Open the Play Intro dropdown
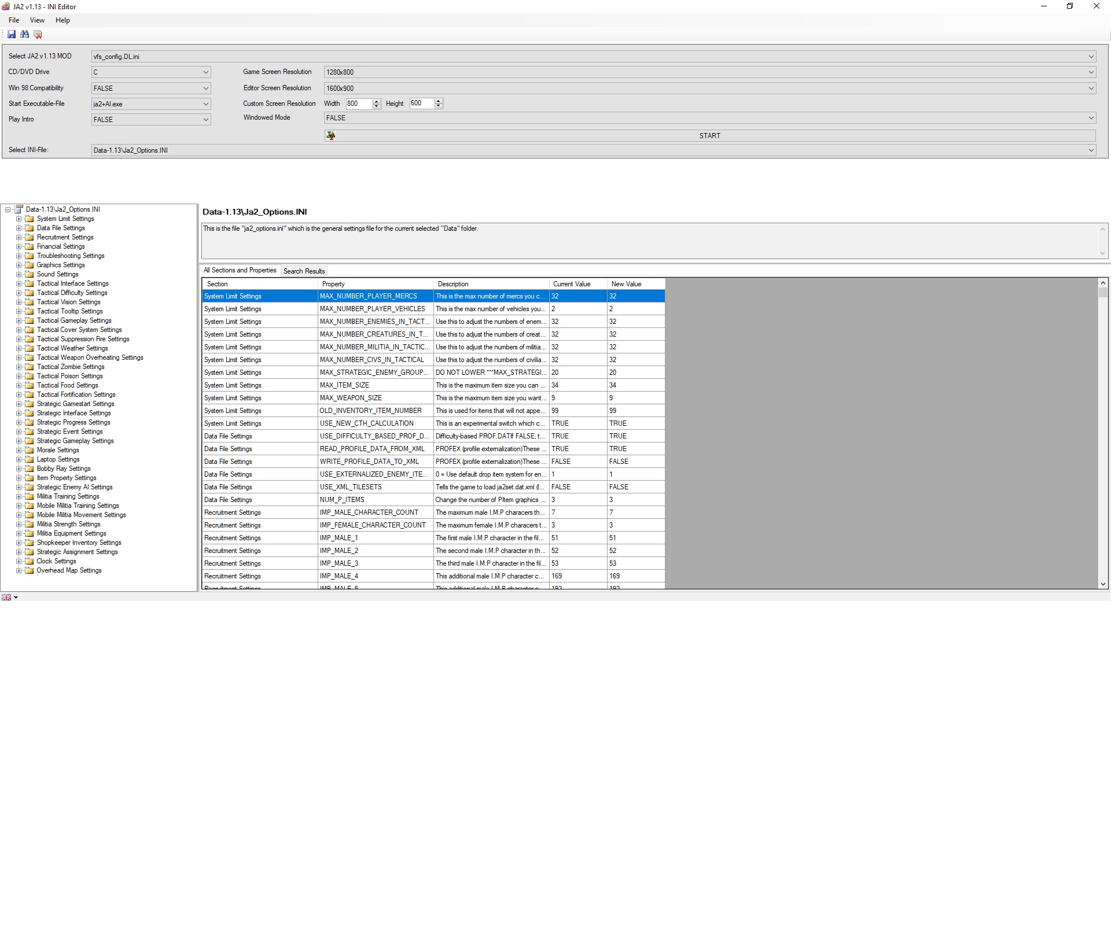This screenshot has width=1111, height=933. [x=151, y=119]
